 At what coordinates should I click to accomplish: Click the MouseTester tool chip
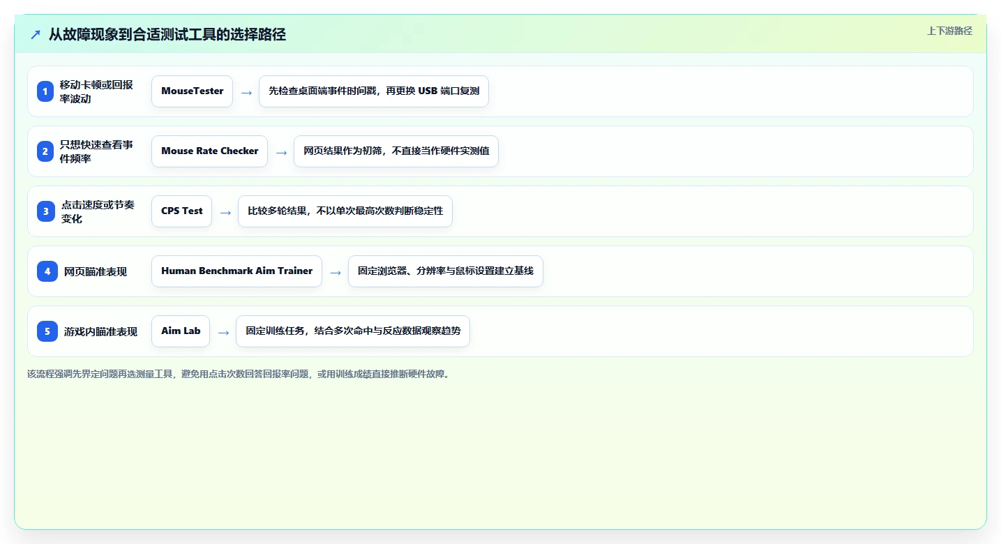point(192,91)
